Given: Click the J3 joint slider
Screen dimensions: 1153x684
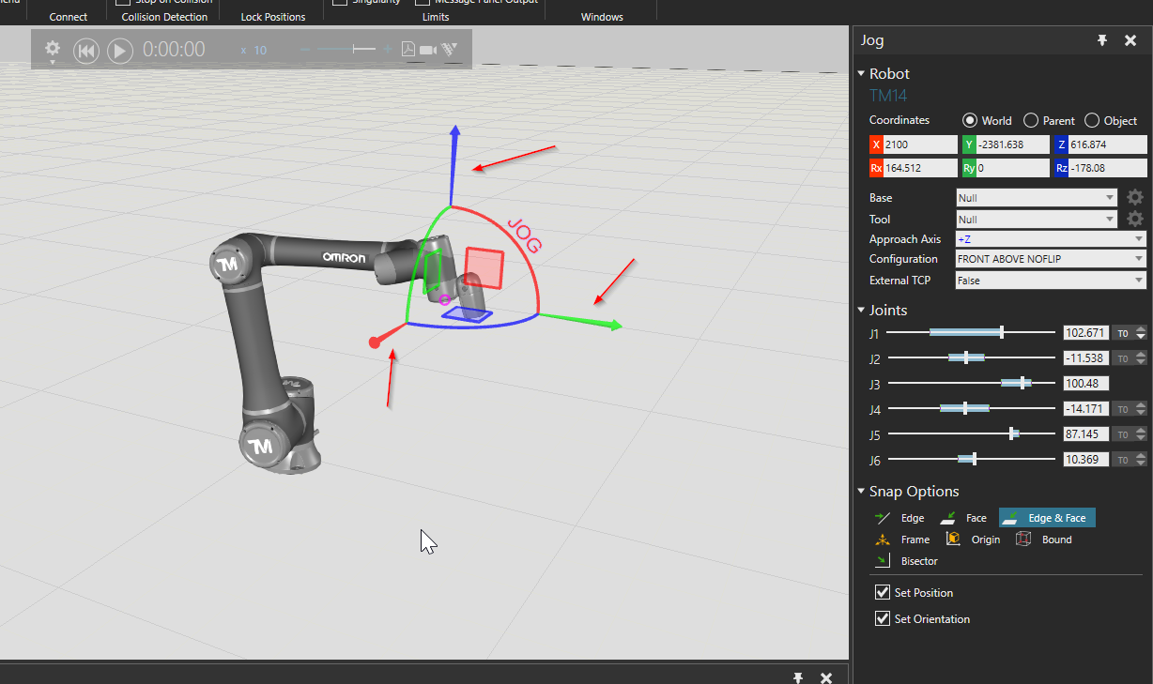Looking at the screenshot, I should pyautogui.click(x=971, y=383).
